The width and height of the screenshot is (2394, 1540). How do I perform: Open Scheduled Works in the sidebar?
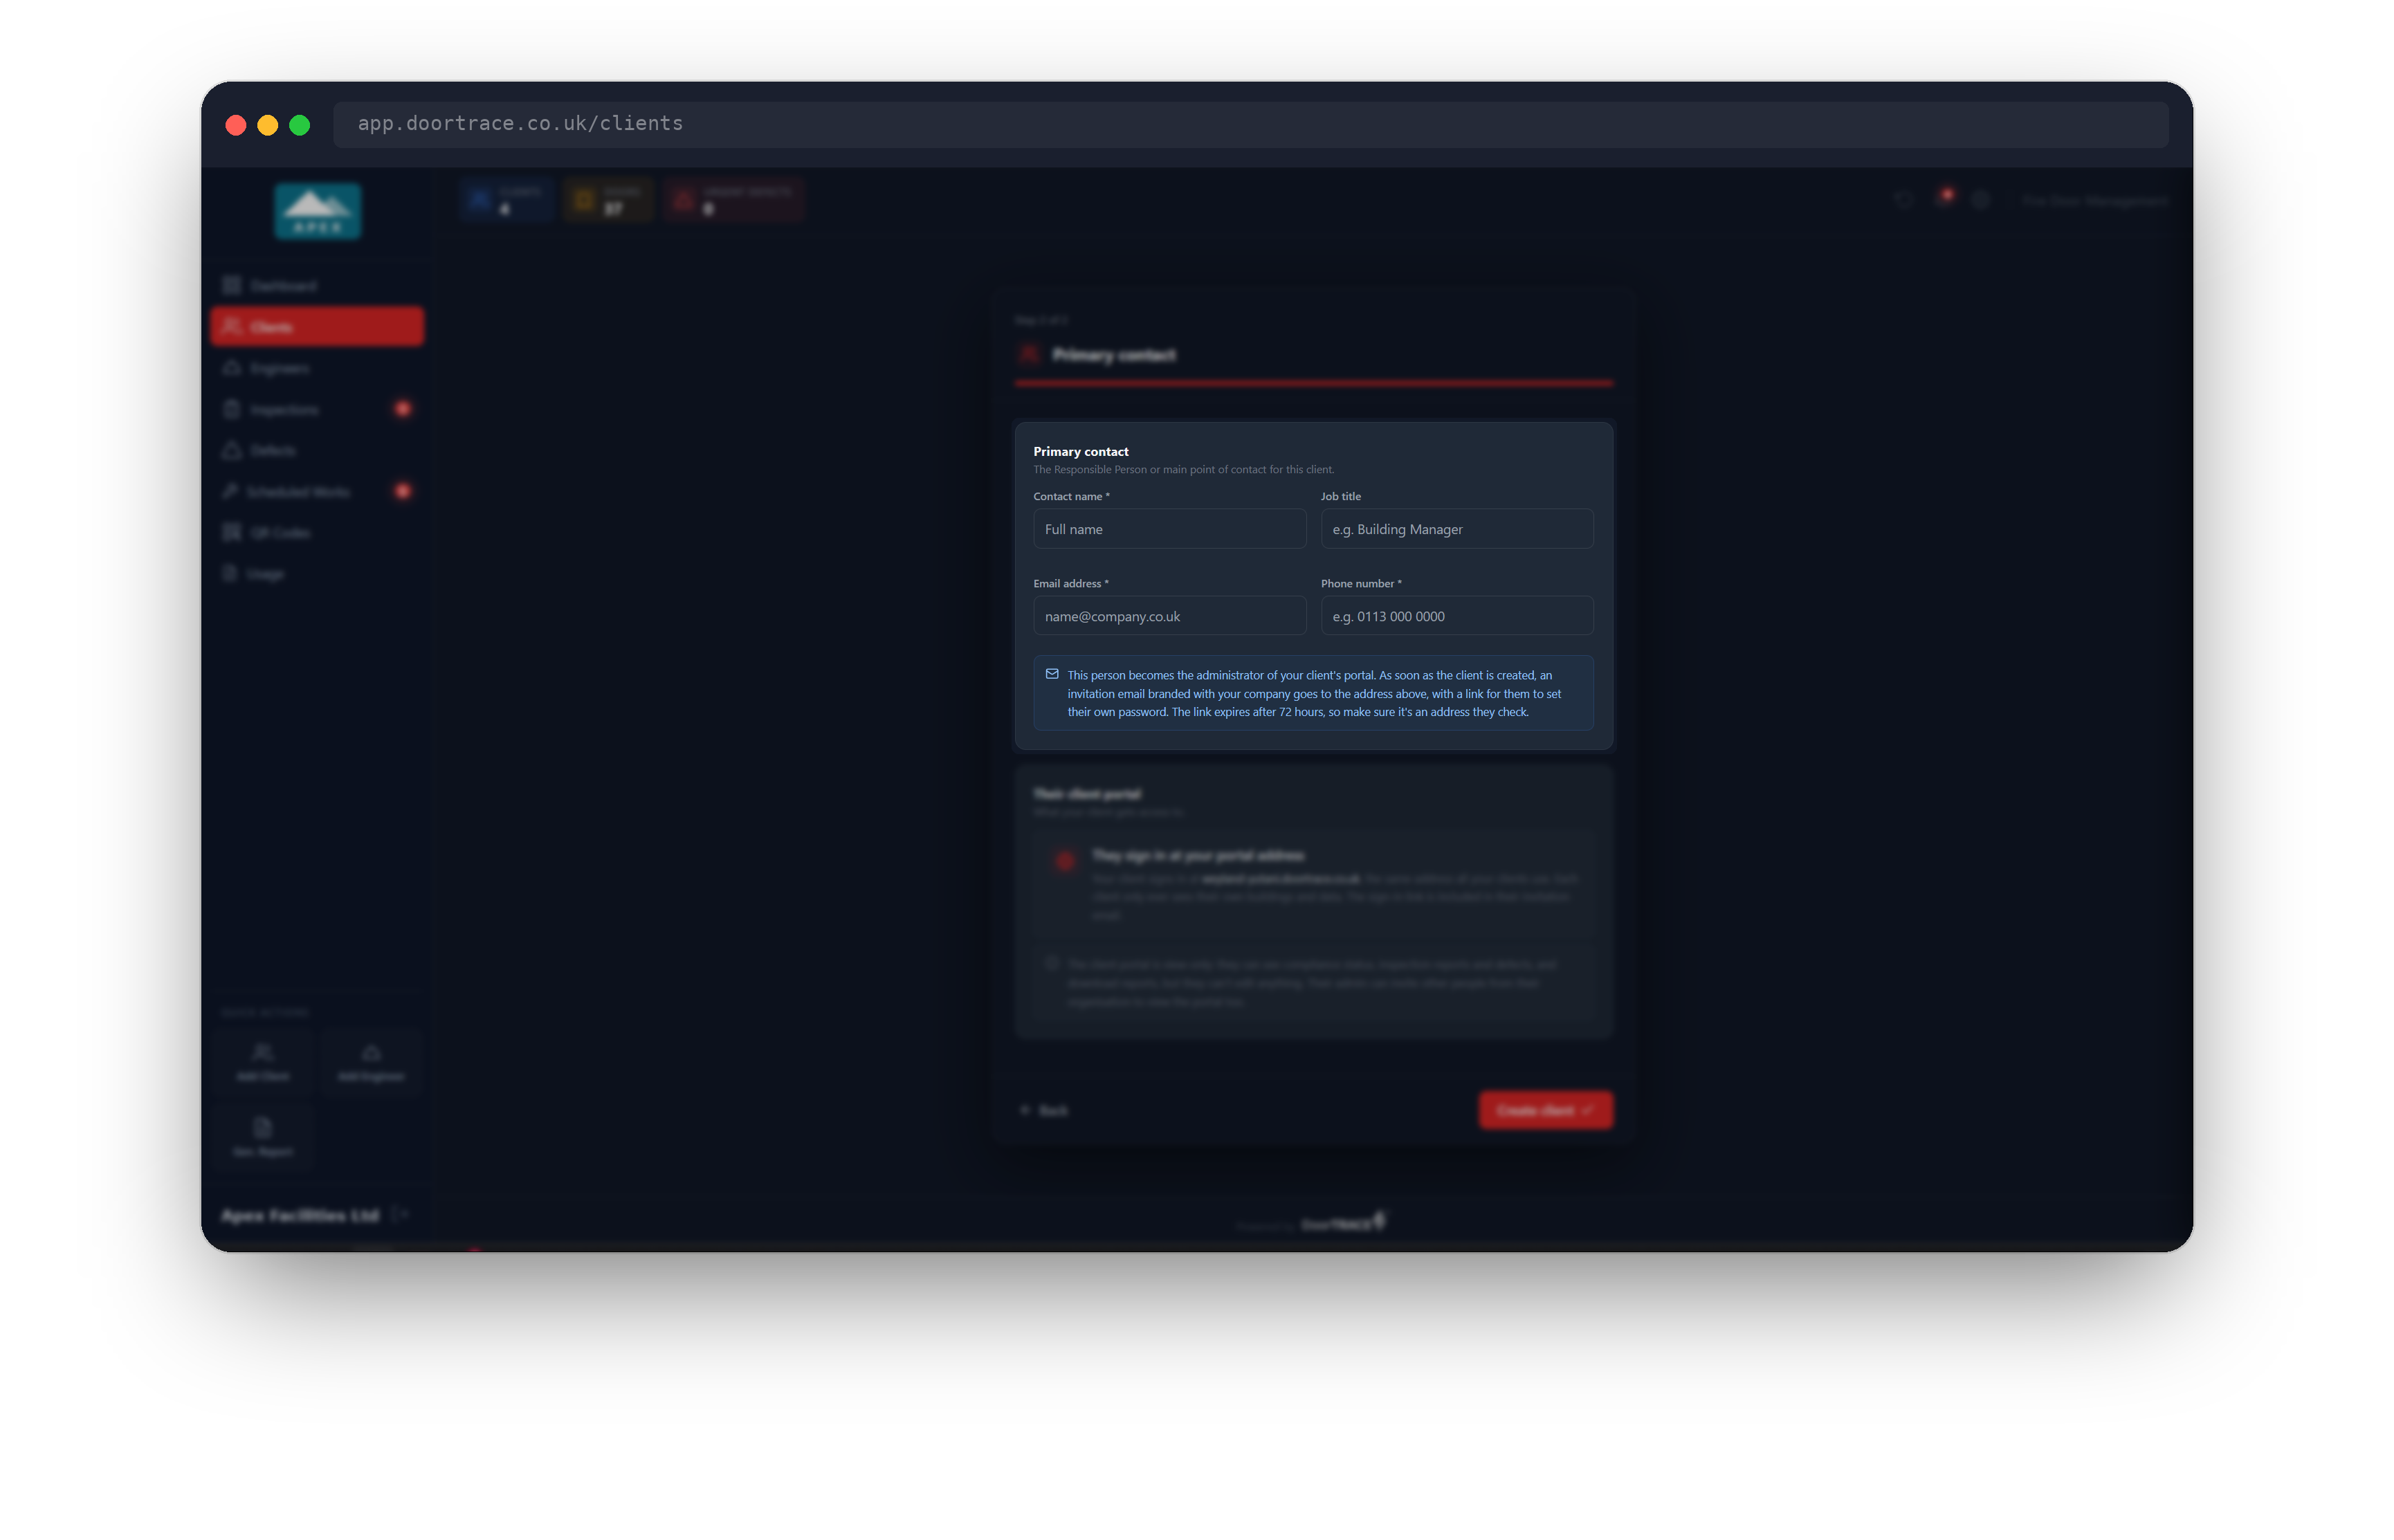[x=317, y=492]
